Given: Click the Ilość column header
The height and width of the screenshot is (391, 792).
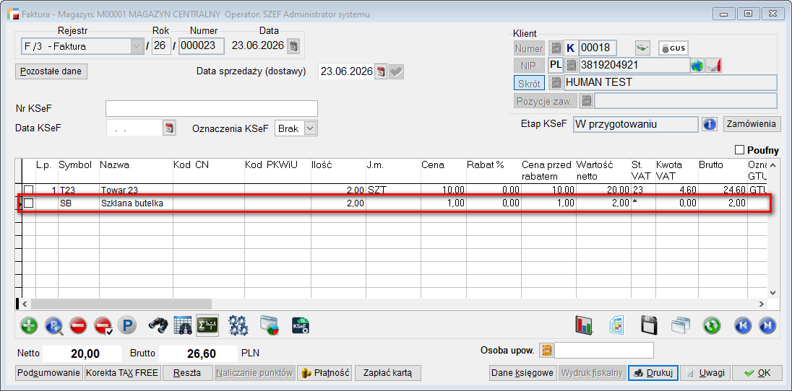Looking at the screenshot, I should [338, 170].
